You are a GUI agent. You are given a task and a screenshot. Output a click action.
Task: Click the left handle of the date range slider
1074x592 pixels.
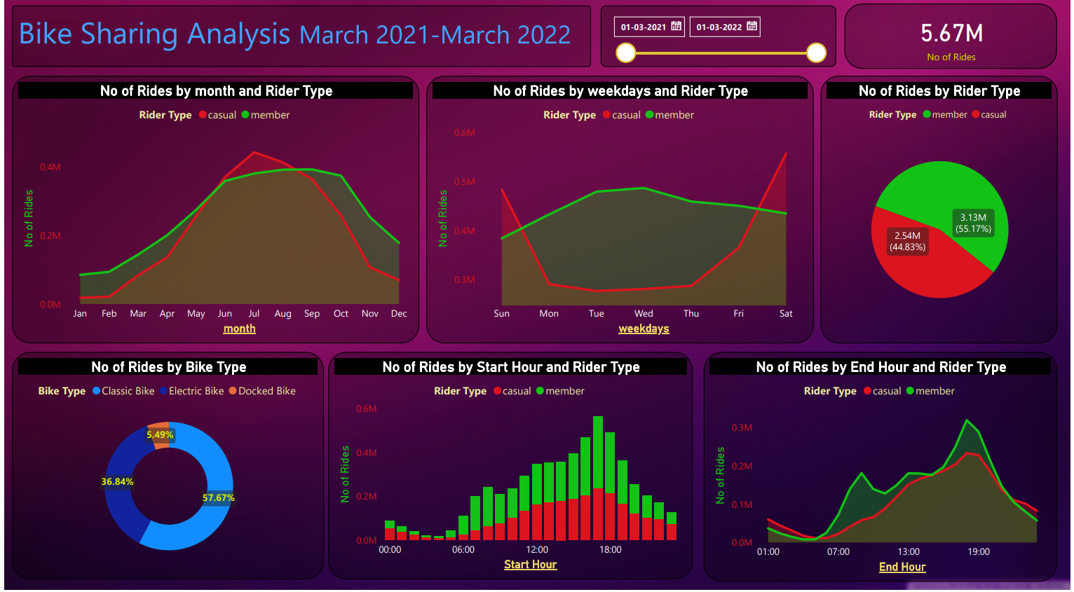pos(625,53)
